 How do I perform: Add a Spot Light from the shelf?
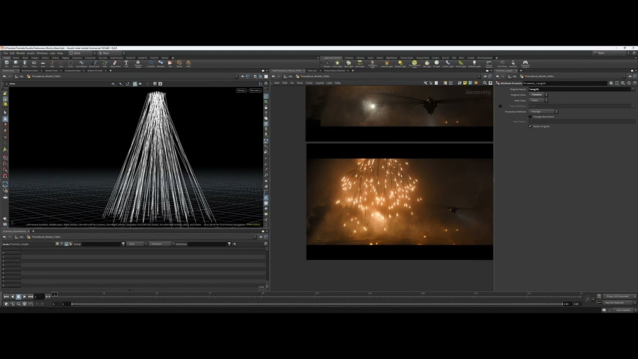pyautogui.click(x=348, y=63)
